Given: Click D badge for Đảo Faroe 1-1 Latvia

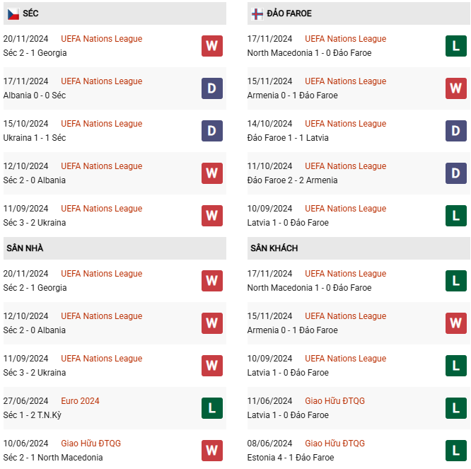Looking at the screenshot, I should 455,131.
